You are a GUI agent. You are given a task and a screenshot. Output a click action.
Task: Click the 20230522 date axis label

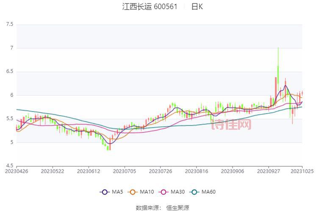pos(53,171)
